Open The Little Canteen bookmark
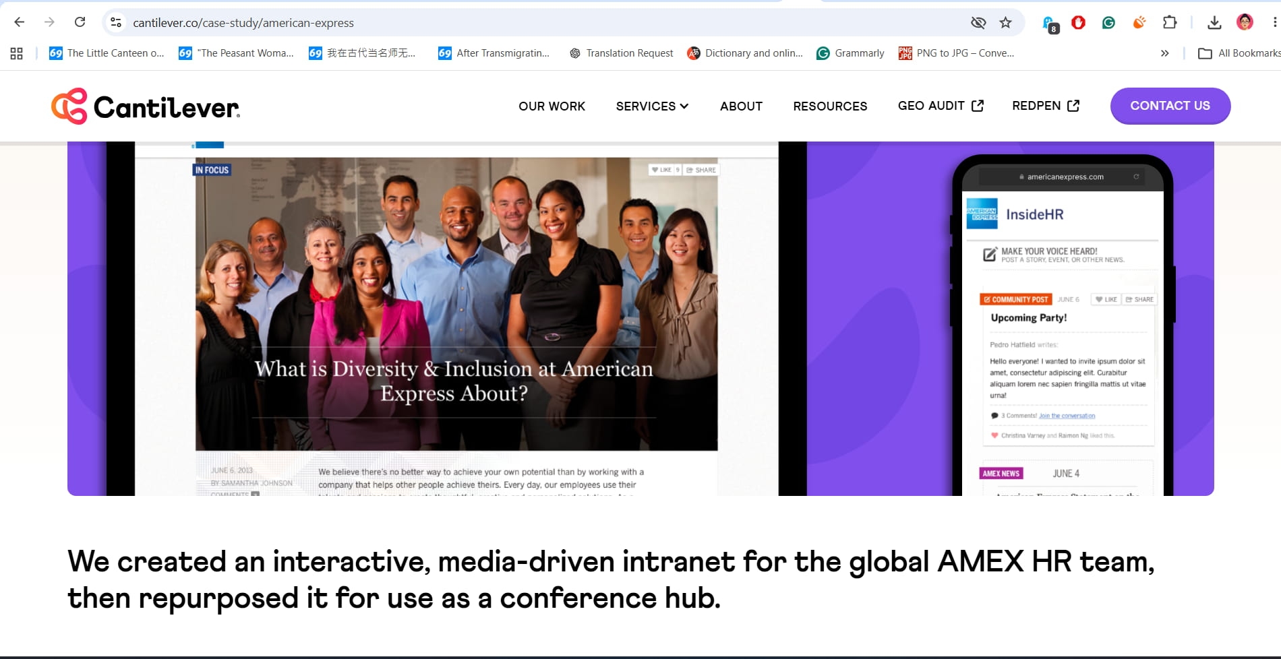The height and width of the screenshot is (659, 1281). click(x=107, y=53)
